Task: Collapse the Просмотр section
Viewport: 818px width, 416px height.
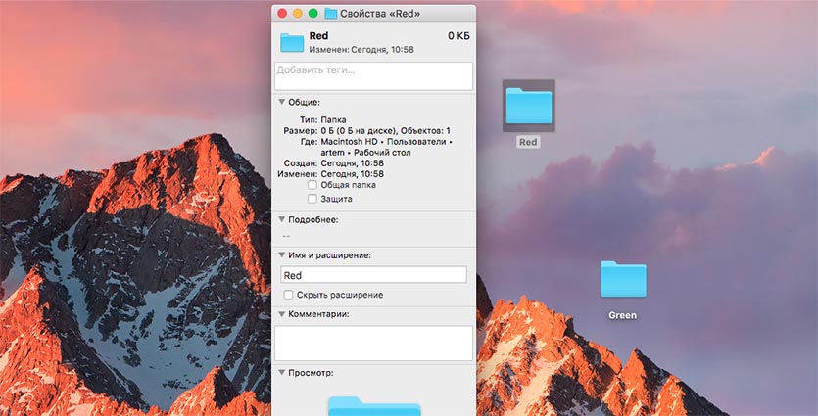Action: (282, 373)
